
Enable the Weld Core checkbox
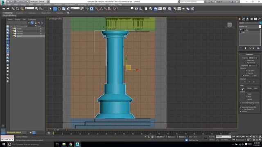[246, 60]
